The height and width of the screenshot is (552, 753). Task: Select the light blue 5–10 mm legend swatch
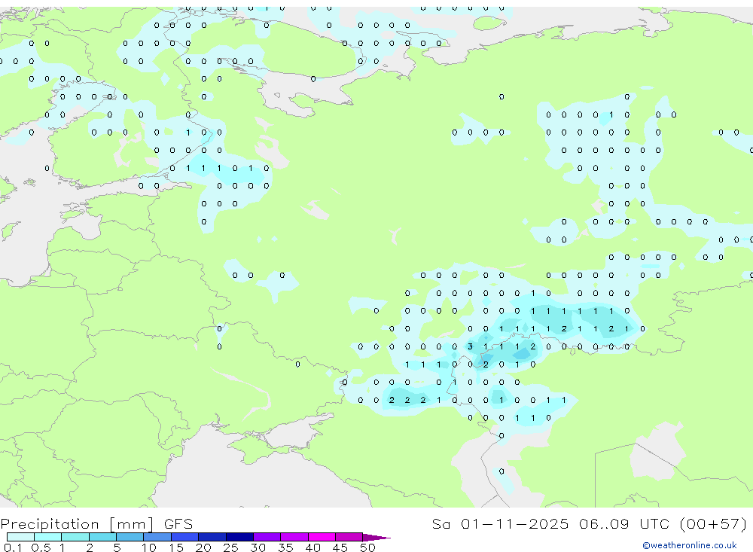point(130,537)
